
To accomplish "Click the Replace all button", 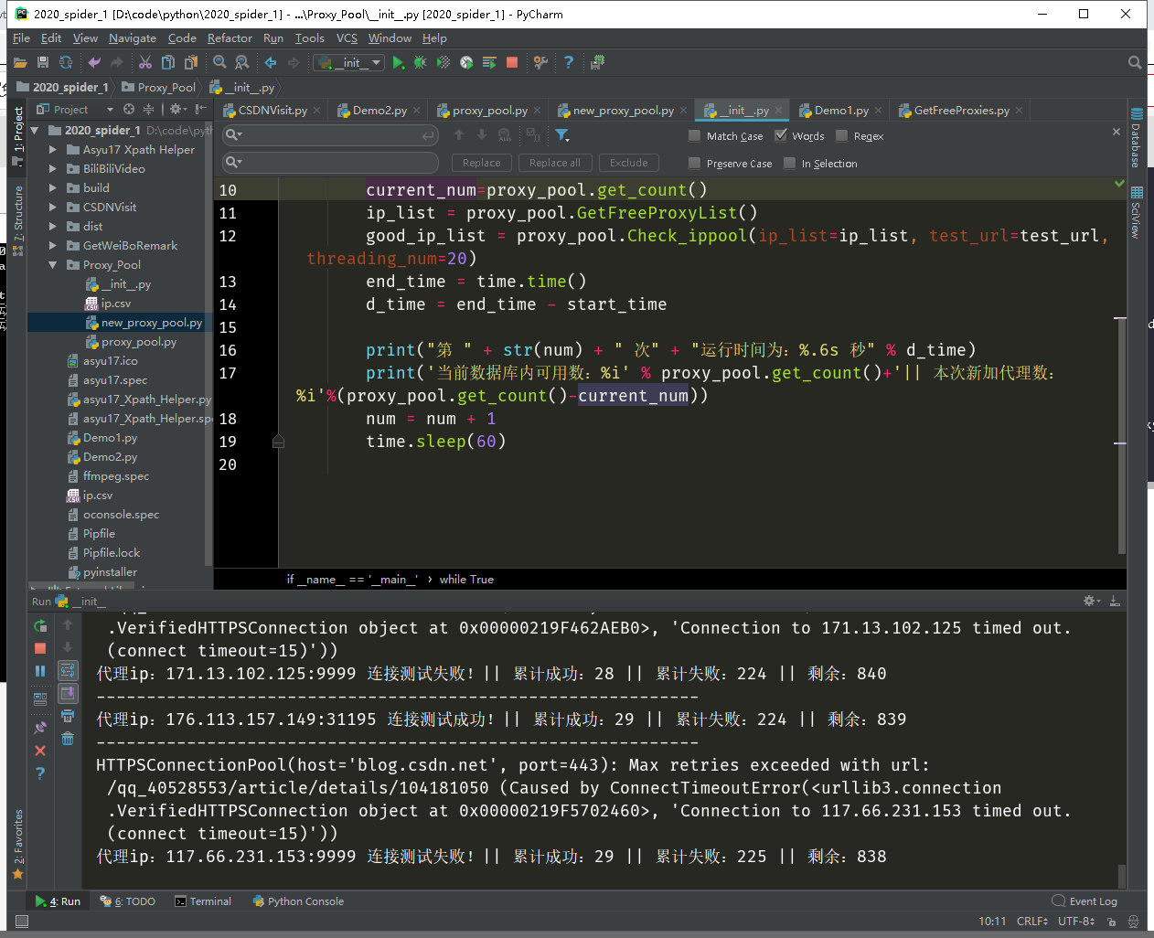I will [555, 163].
